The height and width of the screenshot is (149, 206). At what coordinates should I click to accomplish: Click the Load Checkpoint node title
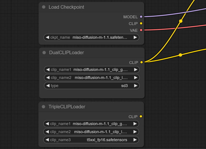click(66, 7)
